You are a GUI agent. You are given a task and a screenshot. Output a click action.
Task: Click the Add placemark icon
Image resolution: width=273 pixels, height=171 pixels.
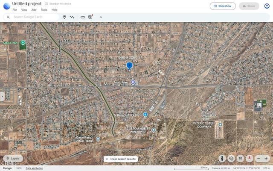pos(64,17)
